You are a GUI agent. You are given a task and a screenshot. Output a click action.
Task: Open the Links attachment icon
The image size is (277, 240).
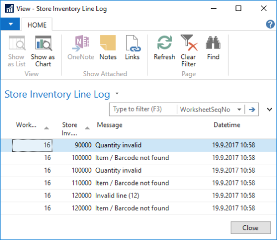[133, 43]
